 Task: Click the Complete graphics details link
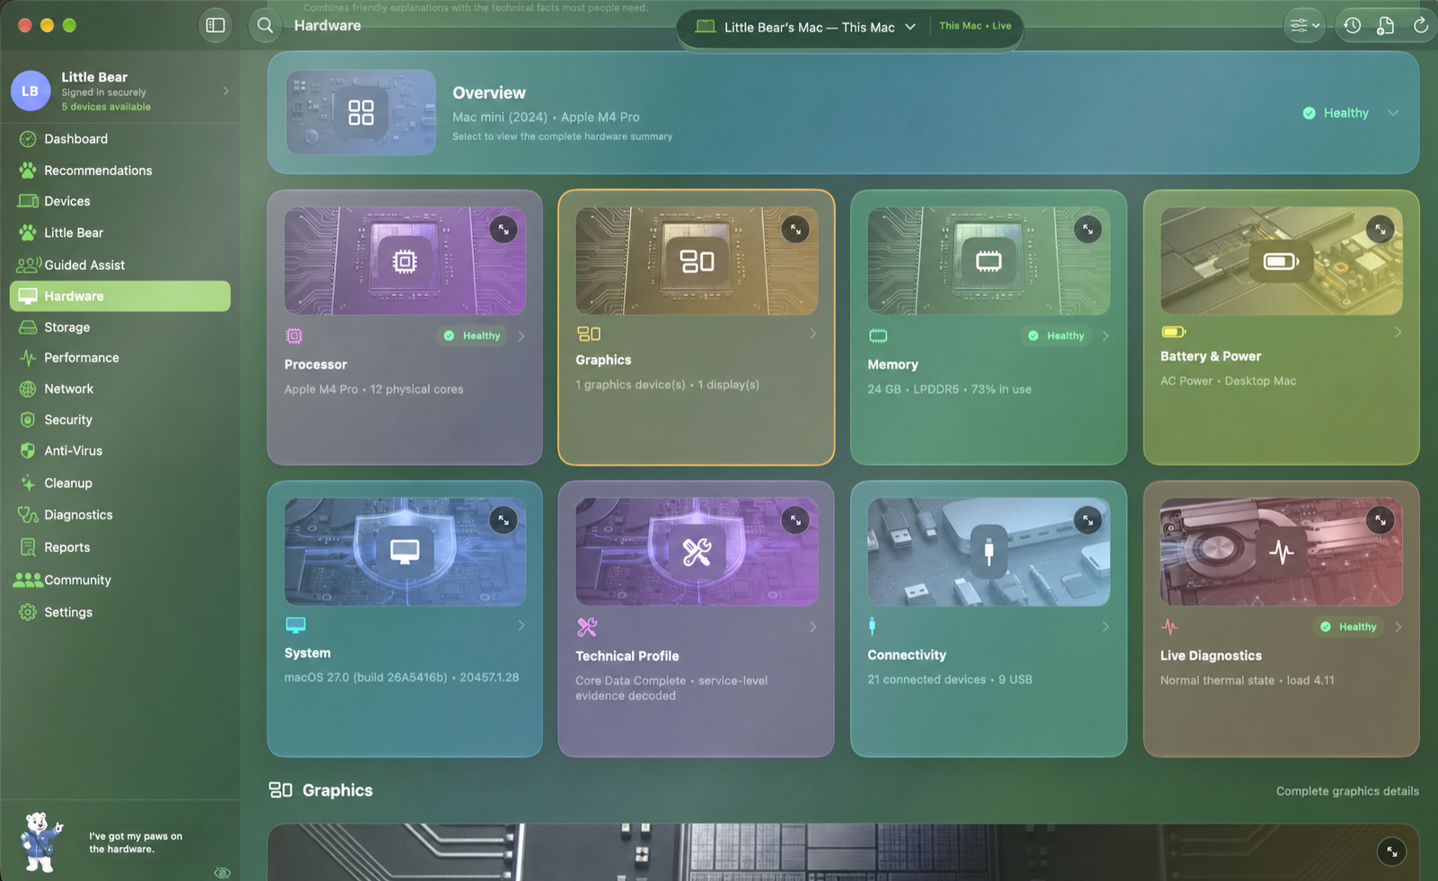click(1347, 791)
